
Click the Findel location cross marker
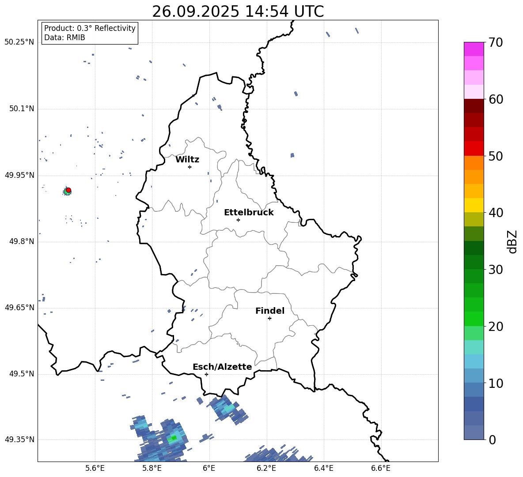(269, 318)
